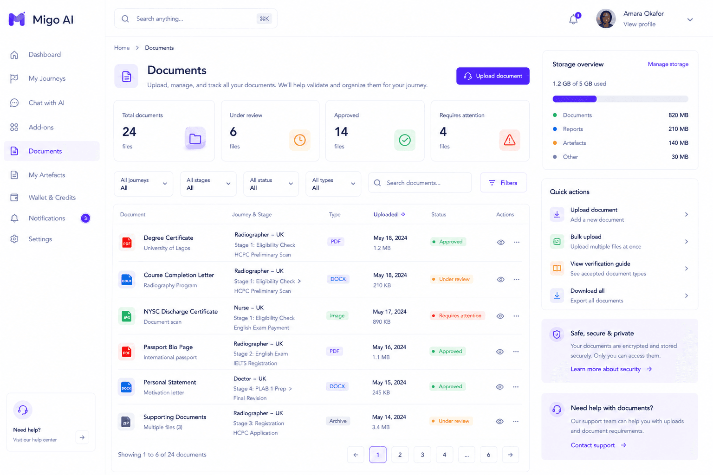Navigate to Wallet & Credits

point(52,198)
